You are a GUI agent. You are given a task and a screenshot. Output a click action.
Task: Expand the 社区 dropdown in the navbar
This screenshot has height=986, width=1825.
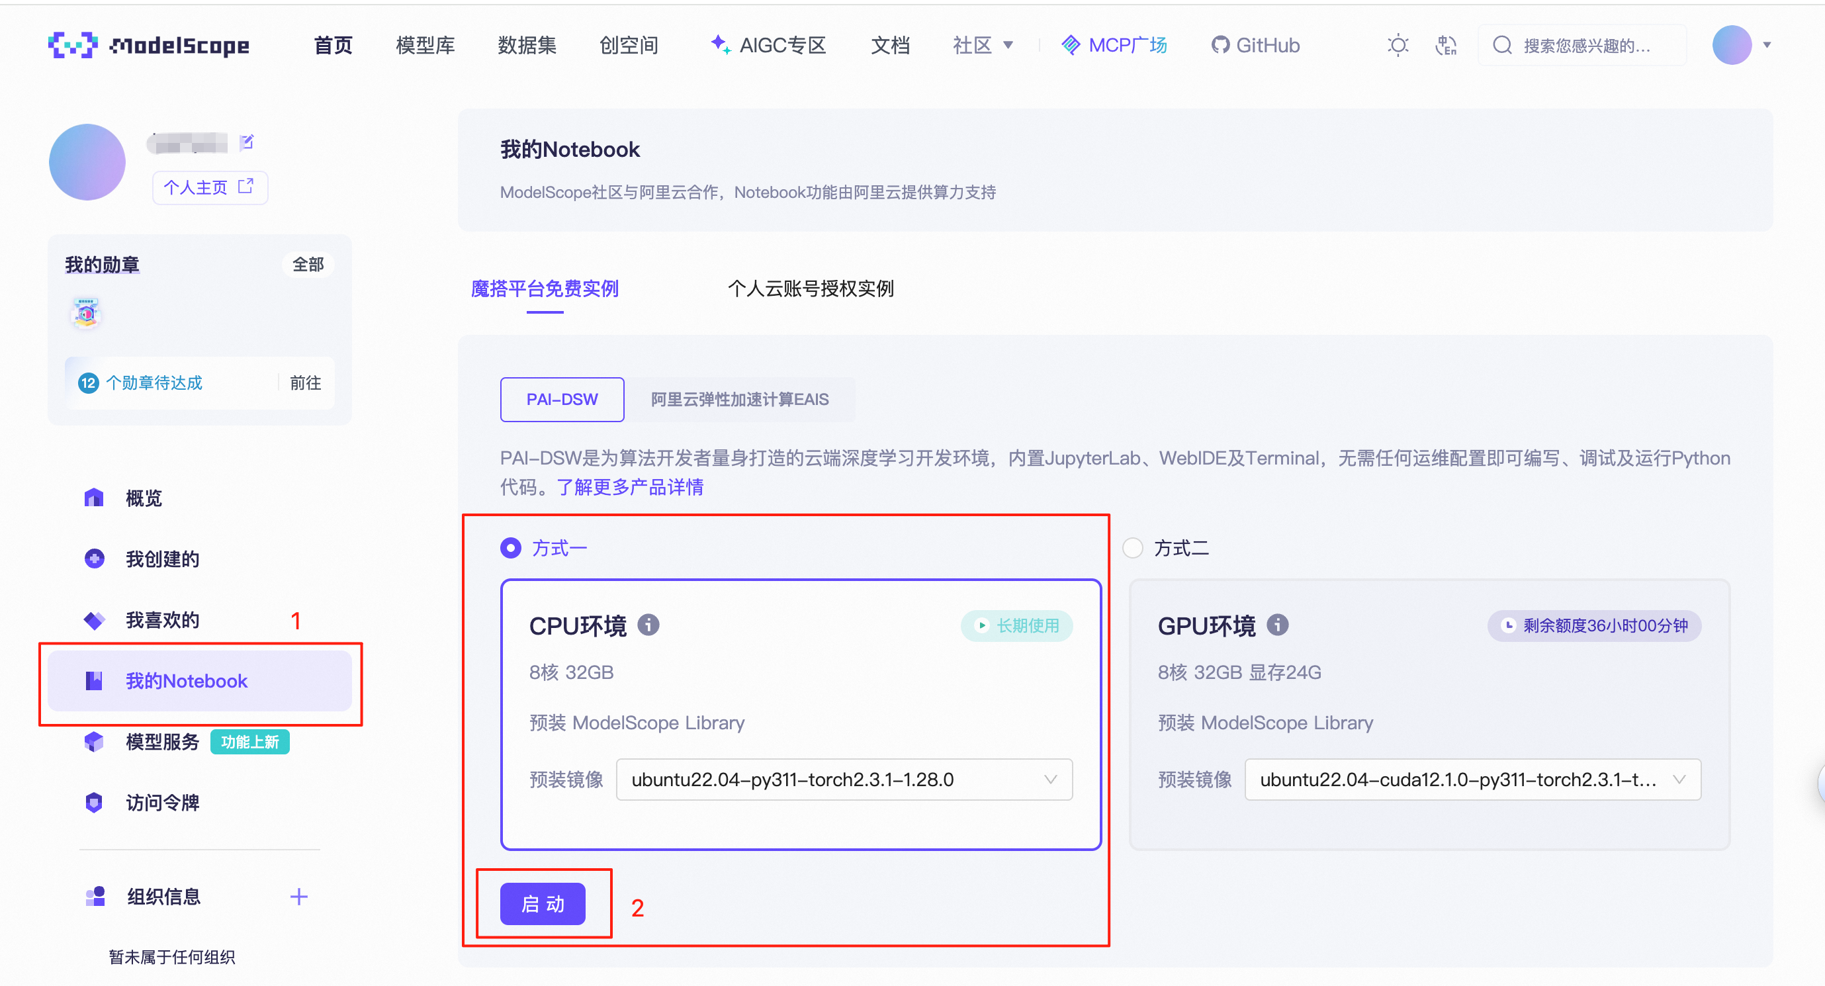(982, 44)
